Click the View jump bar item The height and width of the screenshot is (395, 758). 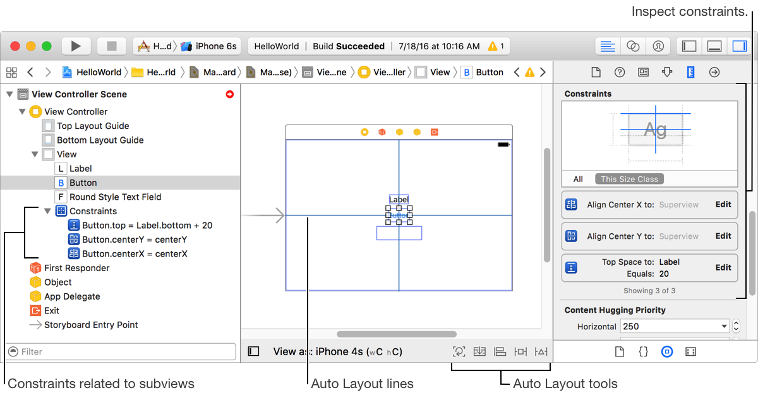(433, 72)
